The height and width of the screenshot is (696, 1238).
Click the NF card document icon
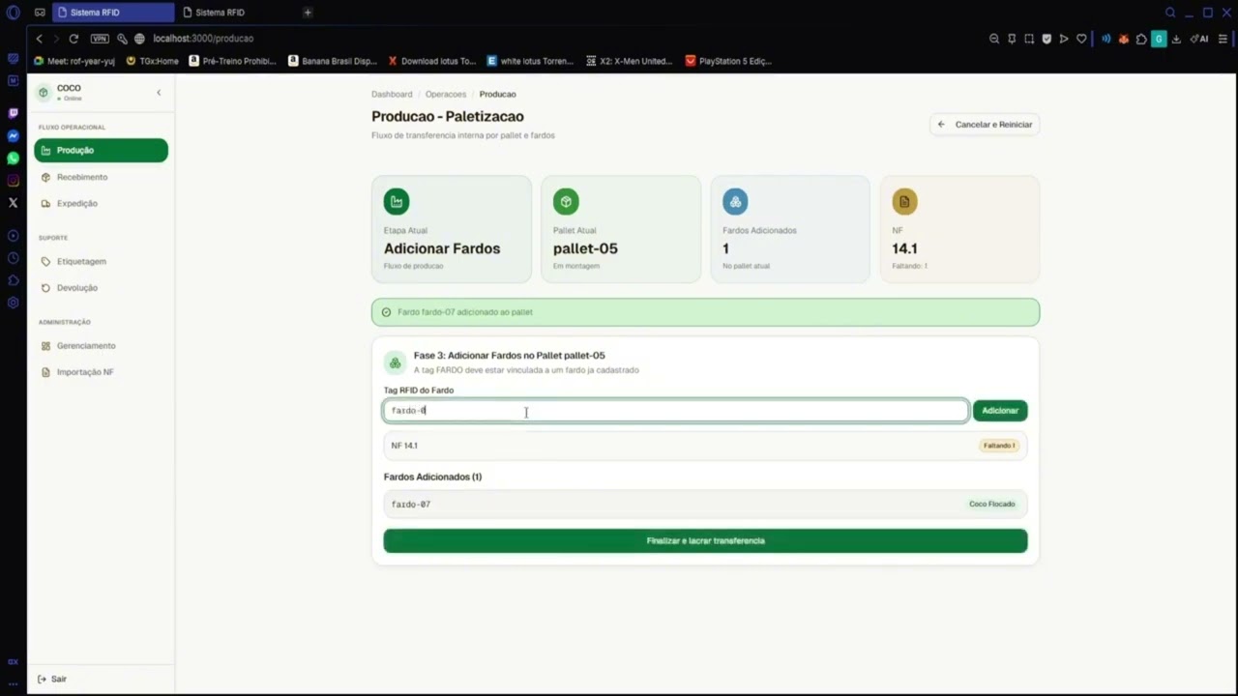tap(904, 201)
